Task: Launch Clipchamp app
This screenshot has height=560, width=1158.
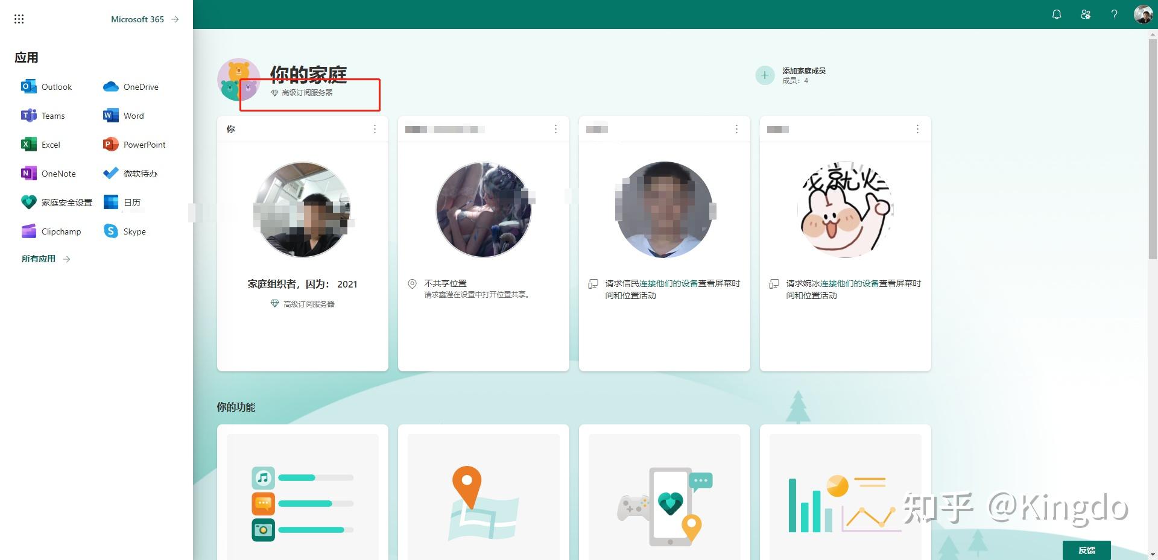Action: point(51,231)
